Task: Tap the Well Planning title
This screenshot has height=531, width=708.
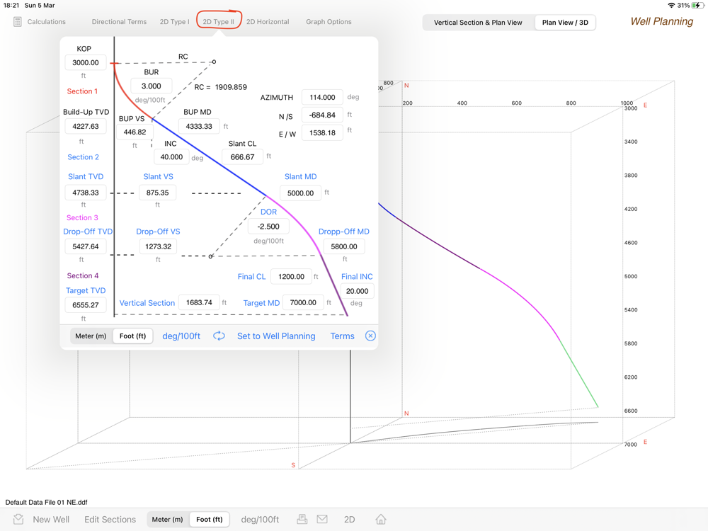Action: coord(661,21)
